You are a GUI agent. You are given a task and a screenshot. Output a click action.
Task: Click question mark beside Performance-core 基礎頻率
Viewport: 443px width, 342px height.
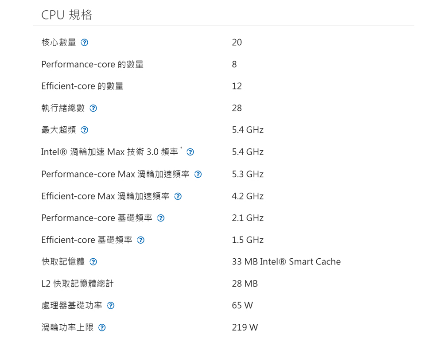pyautogui.click(x=161, y=218)
